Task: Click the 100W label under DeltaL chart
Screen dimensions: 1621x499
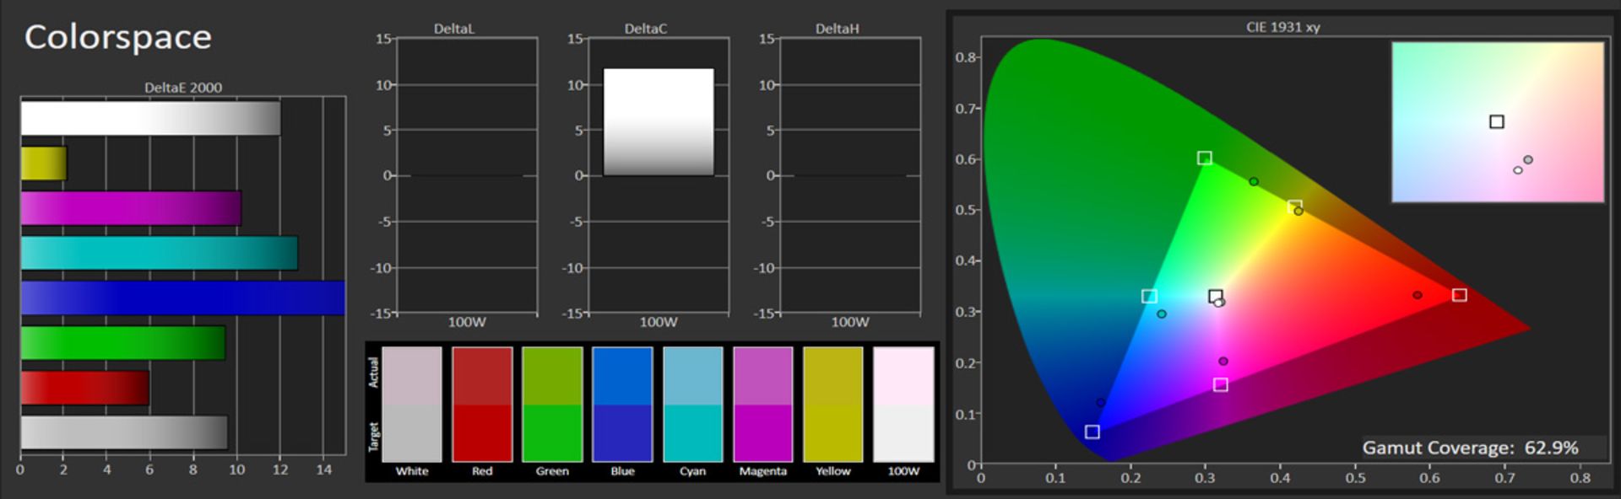Action: (467, 322)
